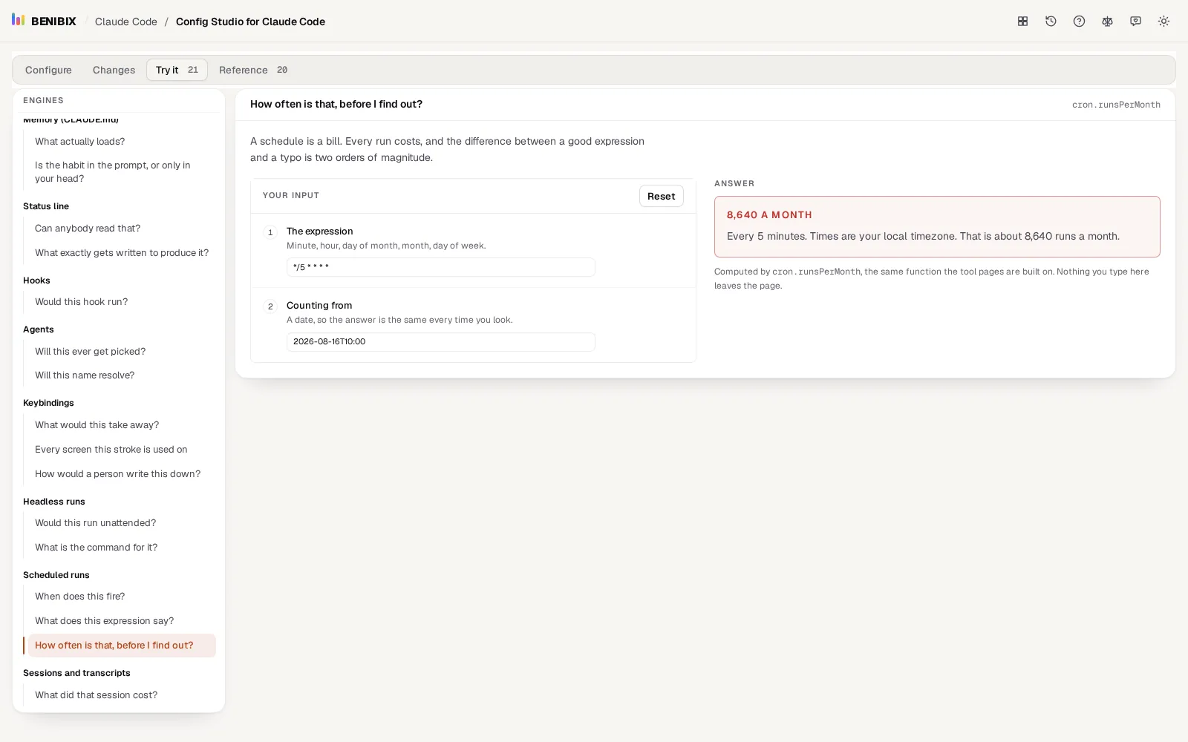Open the apps grid icon

[x=1022, y=22]
